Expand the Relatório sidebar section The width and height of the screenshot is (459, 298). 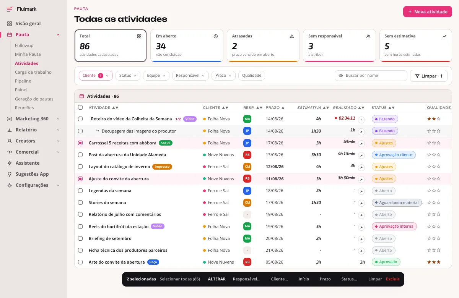(x=58, y=130)
